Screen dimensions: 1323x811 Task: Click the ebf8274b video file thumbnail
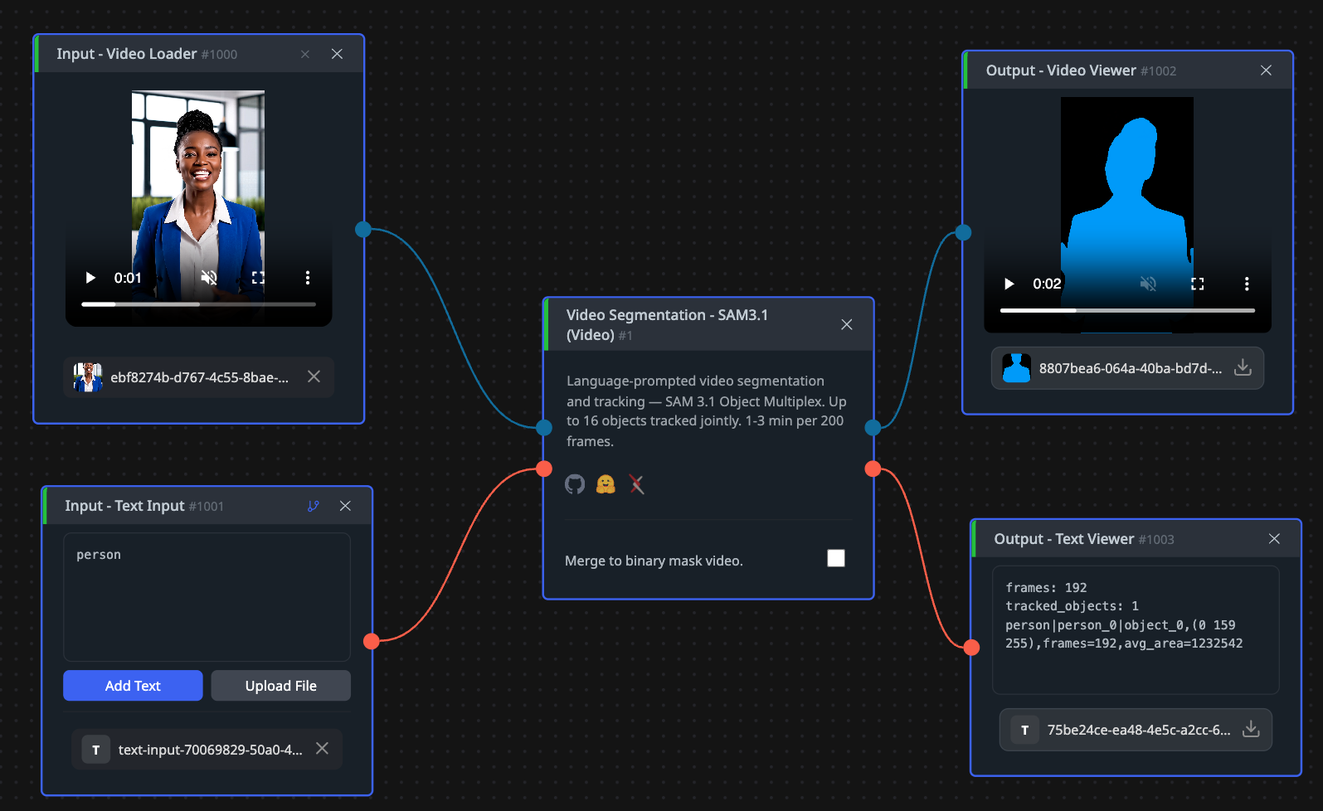pyautogui.click(x=88, y=377)
